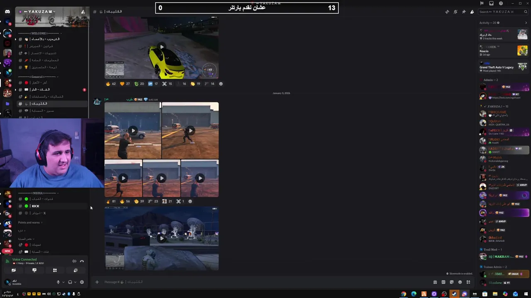Screen dimensions: 531x298
Task: Open Discord inbox icon in title bar
Action: point(491,3)
